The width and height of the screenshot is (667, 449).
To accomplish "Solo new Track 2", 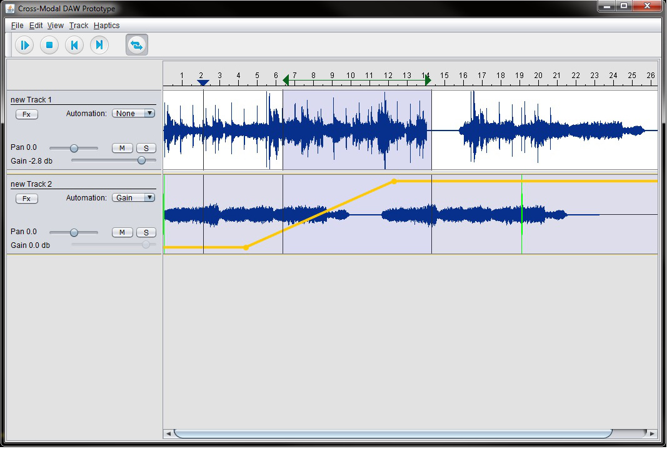I will [146, 232].
